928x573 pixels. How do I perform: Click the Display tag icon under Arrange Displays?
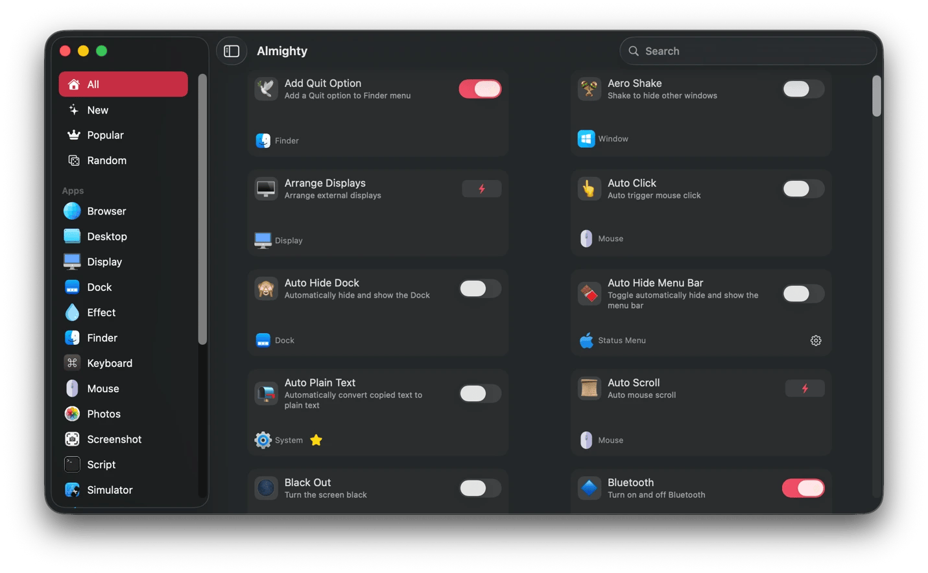[x=263, y=240]
